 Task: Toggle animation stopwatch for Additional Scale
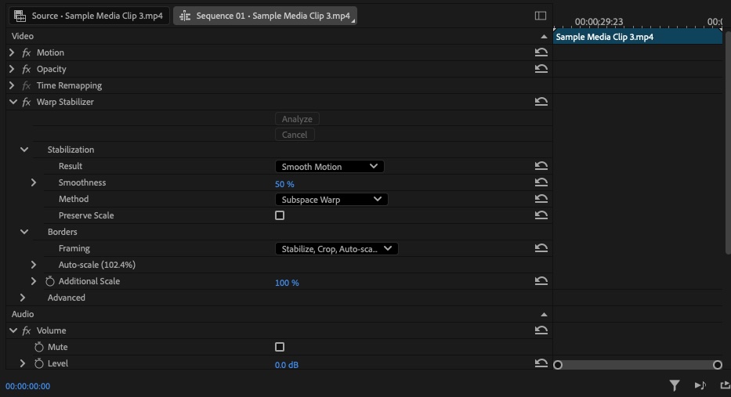tap(50, 281)
